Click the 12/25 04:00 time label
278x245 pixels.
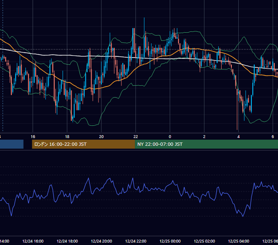[x=238, y=241]
